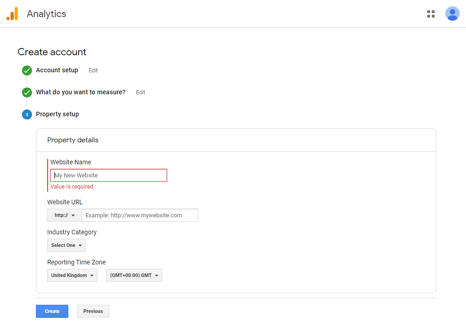Click into the Website URL text field
466x325 pixels.
pyautogui.click(x=140, y=215)
